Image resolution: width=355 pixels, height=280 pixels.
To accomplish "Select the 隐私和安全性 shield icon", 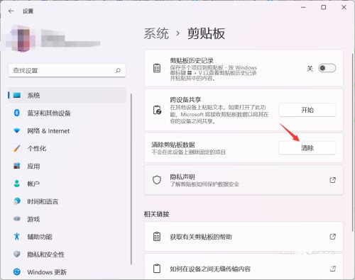I will coord(17,254).
